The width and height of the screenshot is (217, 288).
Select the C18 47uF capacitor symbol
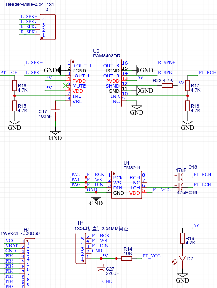click(x=181, y=177)
